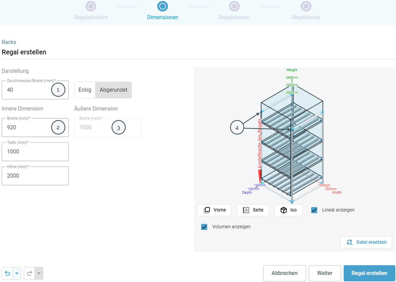Click the undo arrow icon
The image size is (396, 282).
point(8,273)
